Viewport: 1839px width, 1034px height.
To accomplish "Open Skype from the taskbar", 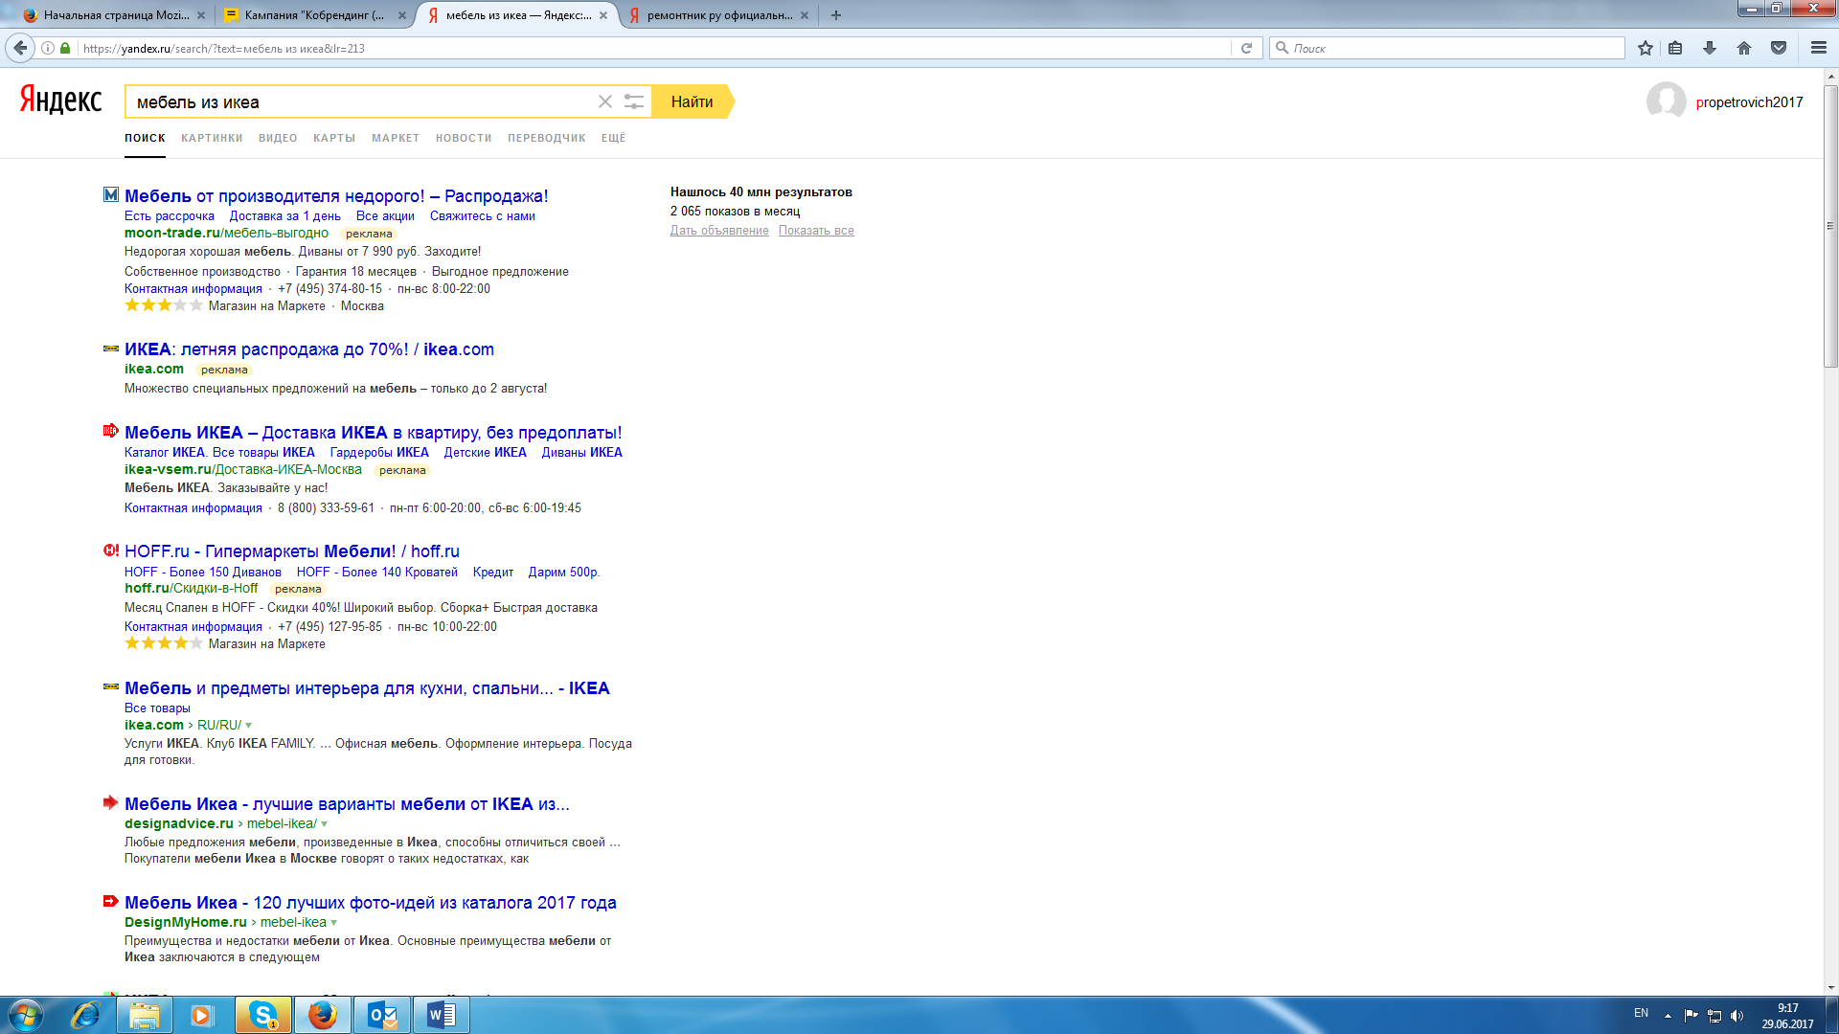I will (263, 1015).
